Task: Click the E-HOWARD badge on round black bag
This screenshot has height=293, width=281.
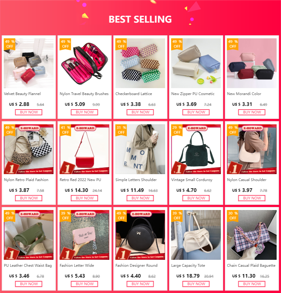Action: click(x=141, y=214)
